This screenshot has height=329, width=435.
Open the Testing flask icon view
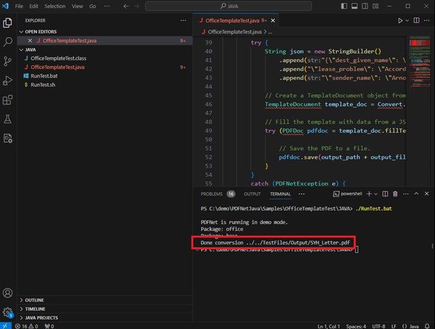(x=8, y=119)
